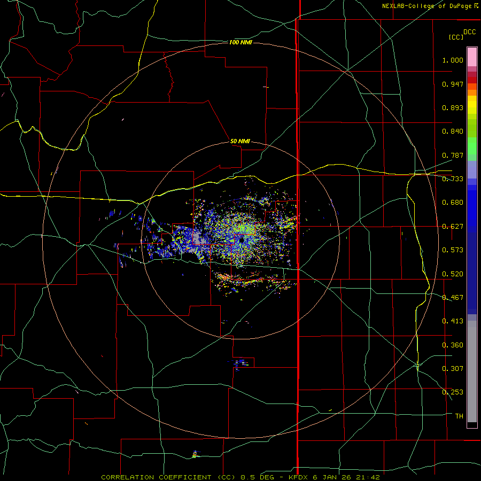Click the 0.360 scale value
481x481 pixels.
[x=453, y=345]
